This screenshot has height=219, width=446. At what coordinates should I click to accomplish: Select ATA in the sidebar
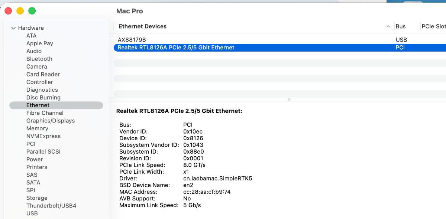coord(32,36)
